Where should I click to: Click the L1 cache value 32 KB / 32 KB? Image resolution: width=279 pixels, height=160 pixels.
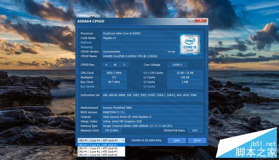(185, 73)
